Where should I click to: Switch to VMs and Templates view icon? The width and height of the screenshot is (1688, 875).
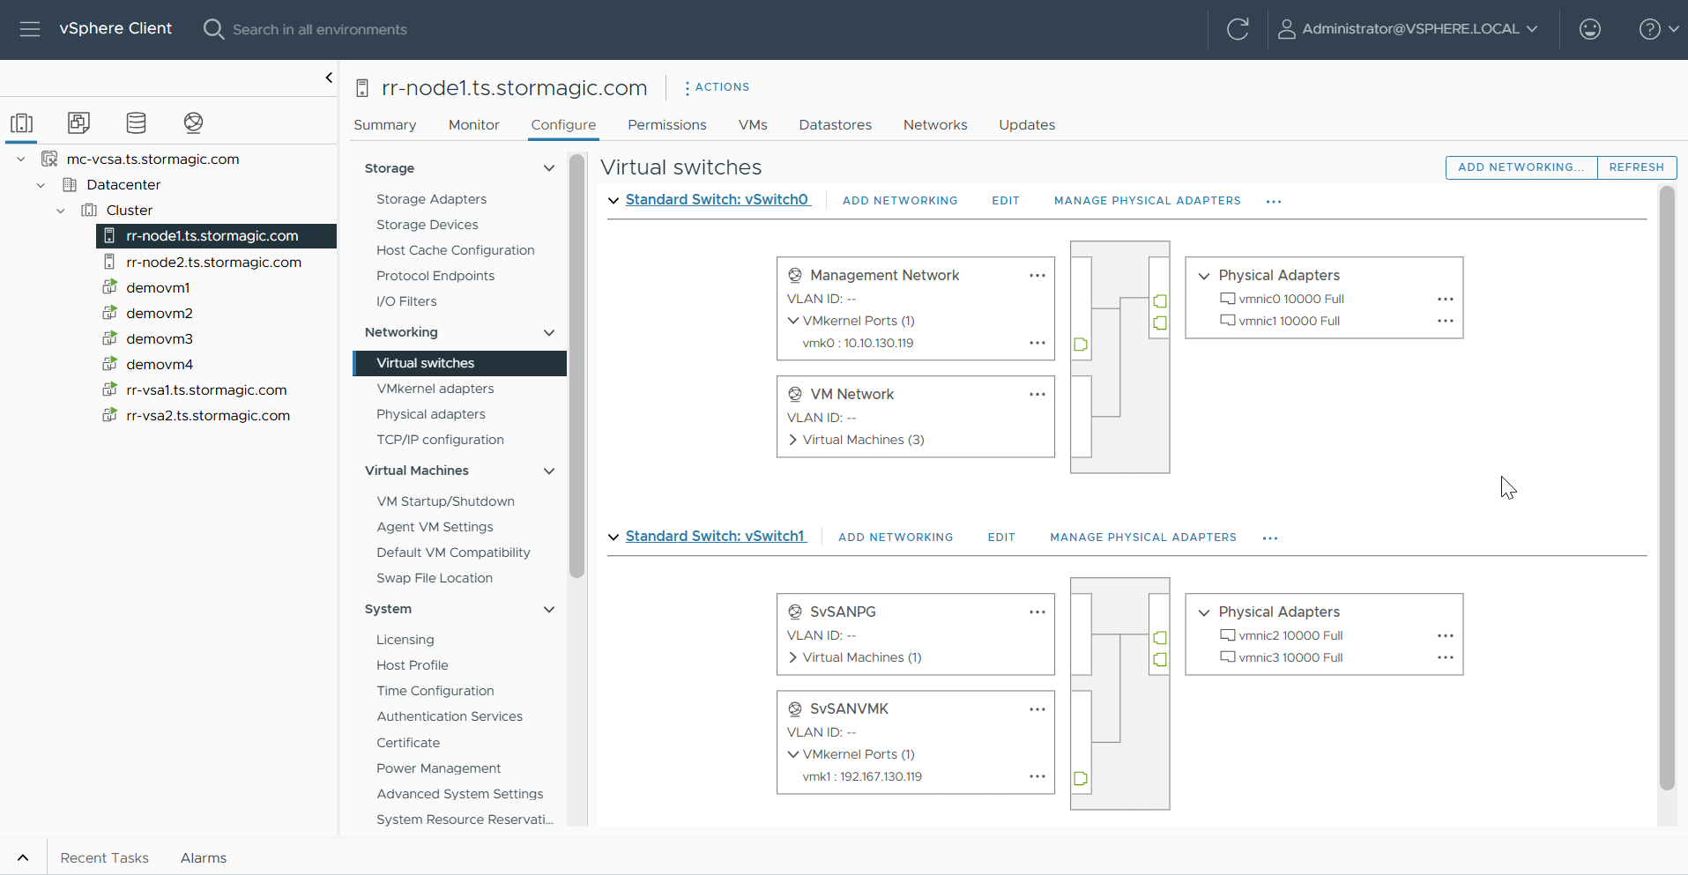tap(78, 122)
